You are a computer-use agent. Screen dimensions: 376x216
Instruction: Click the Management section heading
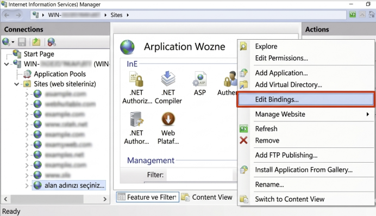coord(151,161)
